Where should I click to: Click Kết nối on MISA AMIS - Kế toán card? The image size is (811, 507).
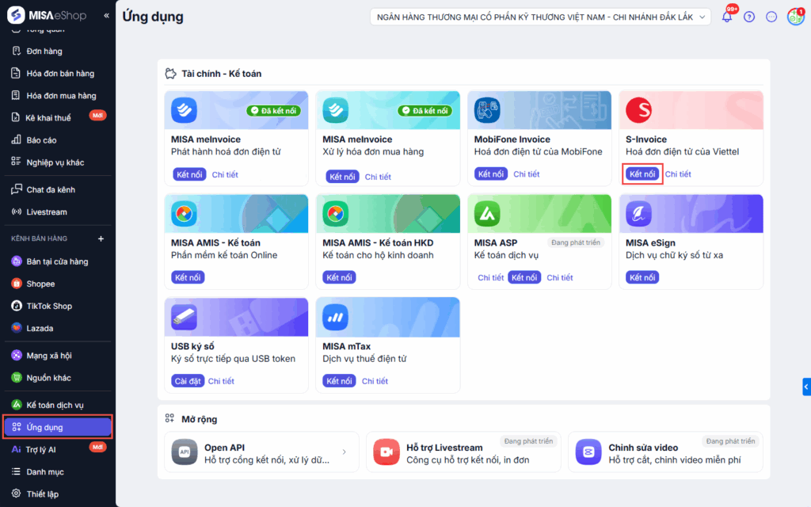pos(188,278)
